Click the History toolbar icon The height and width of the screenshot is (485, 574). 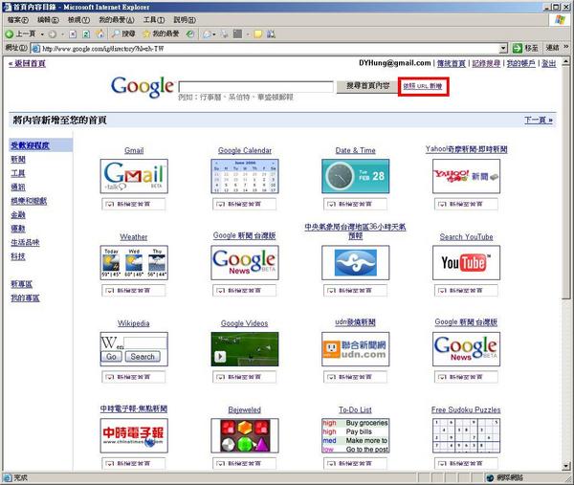pyautogui.click(x=190, y=34)
